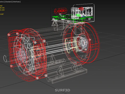Select the shaft end circle protruding from motor
Image resolution: width=125 pixels, height=94 pixels.
pos(5,58)
